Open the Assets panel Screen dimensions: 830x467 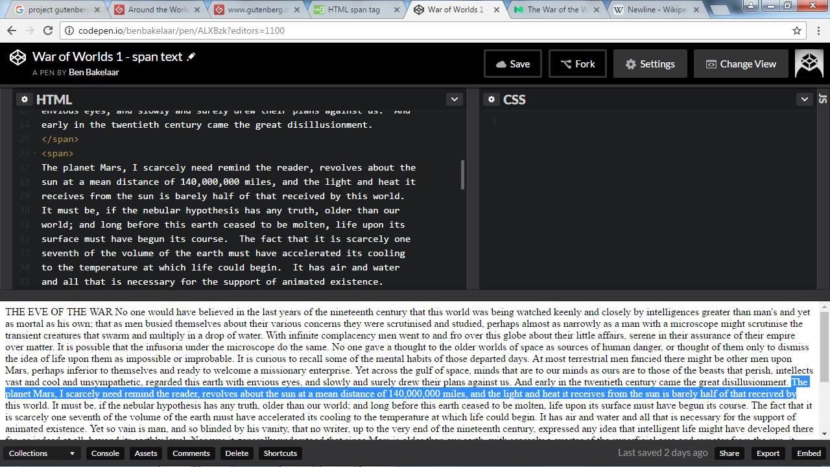point(146,453)
